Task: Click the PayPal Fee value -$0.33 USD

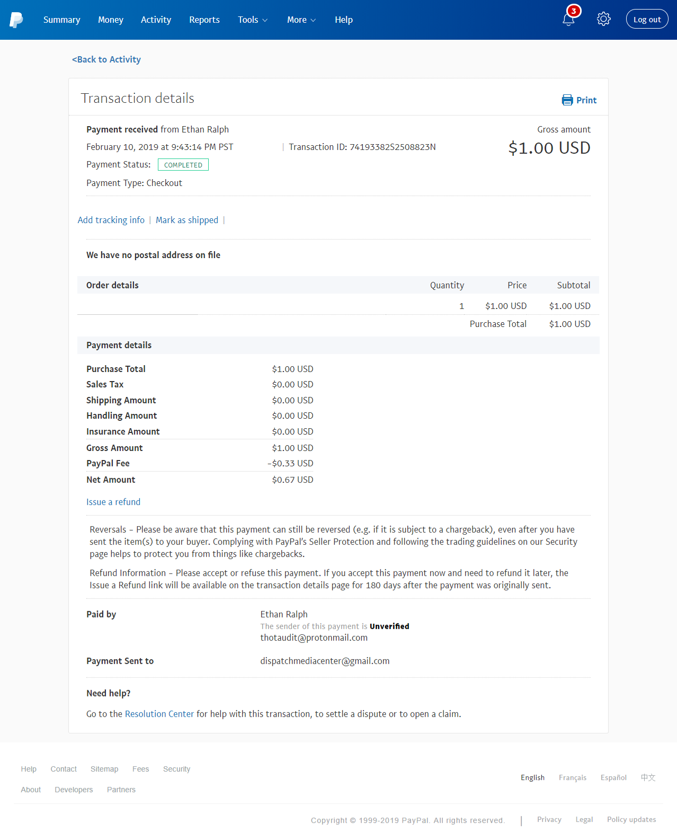Action: pos(290,463)
